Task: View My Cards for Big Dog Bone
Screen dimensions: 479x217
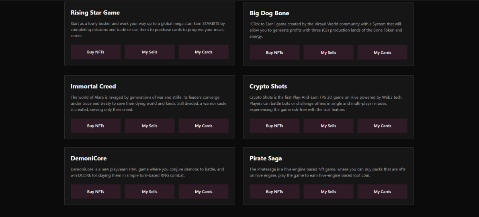Action: coord(382,53)
